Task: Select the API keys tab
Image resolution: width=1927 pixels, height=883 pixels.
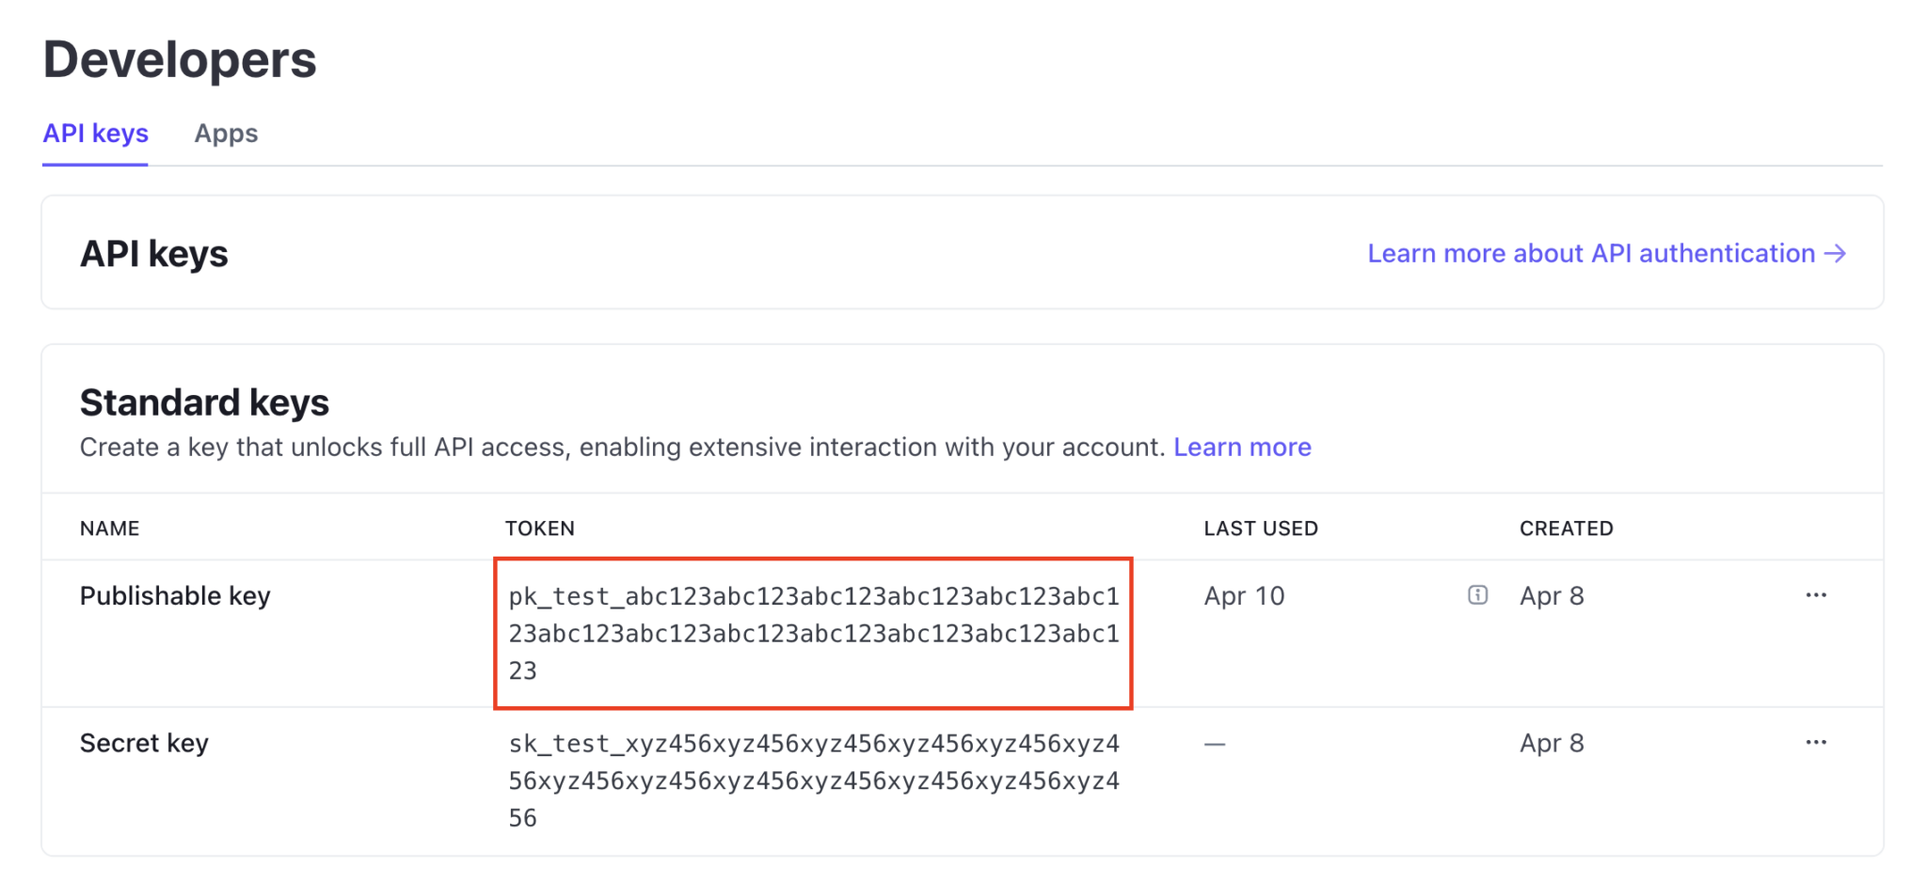Action: (x=95, y=134)
